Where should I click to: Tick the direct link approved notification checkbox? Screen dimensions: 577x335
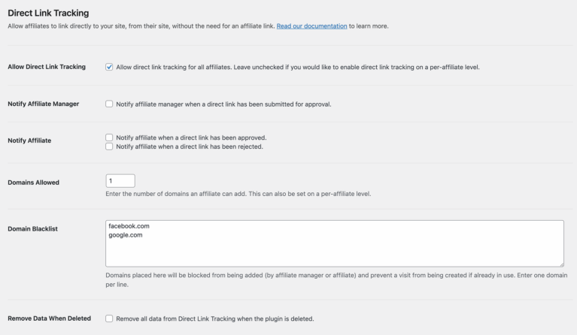point(109,137)
